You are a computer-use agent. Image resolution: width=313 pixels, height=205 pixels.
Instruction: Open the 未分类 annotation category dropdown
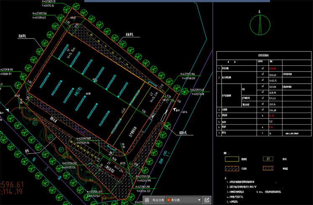click(x=183, y=200)
